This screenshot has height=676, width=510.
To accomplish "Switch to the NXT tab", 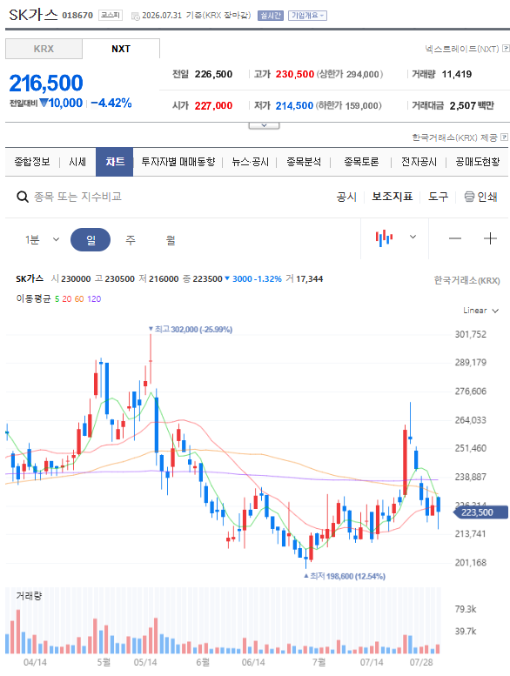I will pyautogui.click(x=121, y=49).
